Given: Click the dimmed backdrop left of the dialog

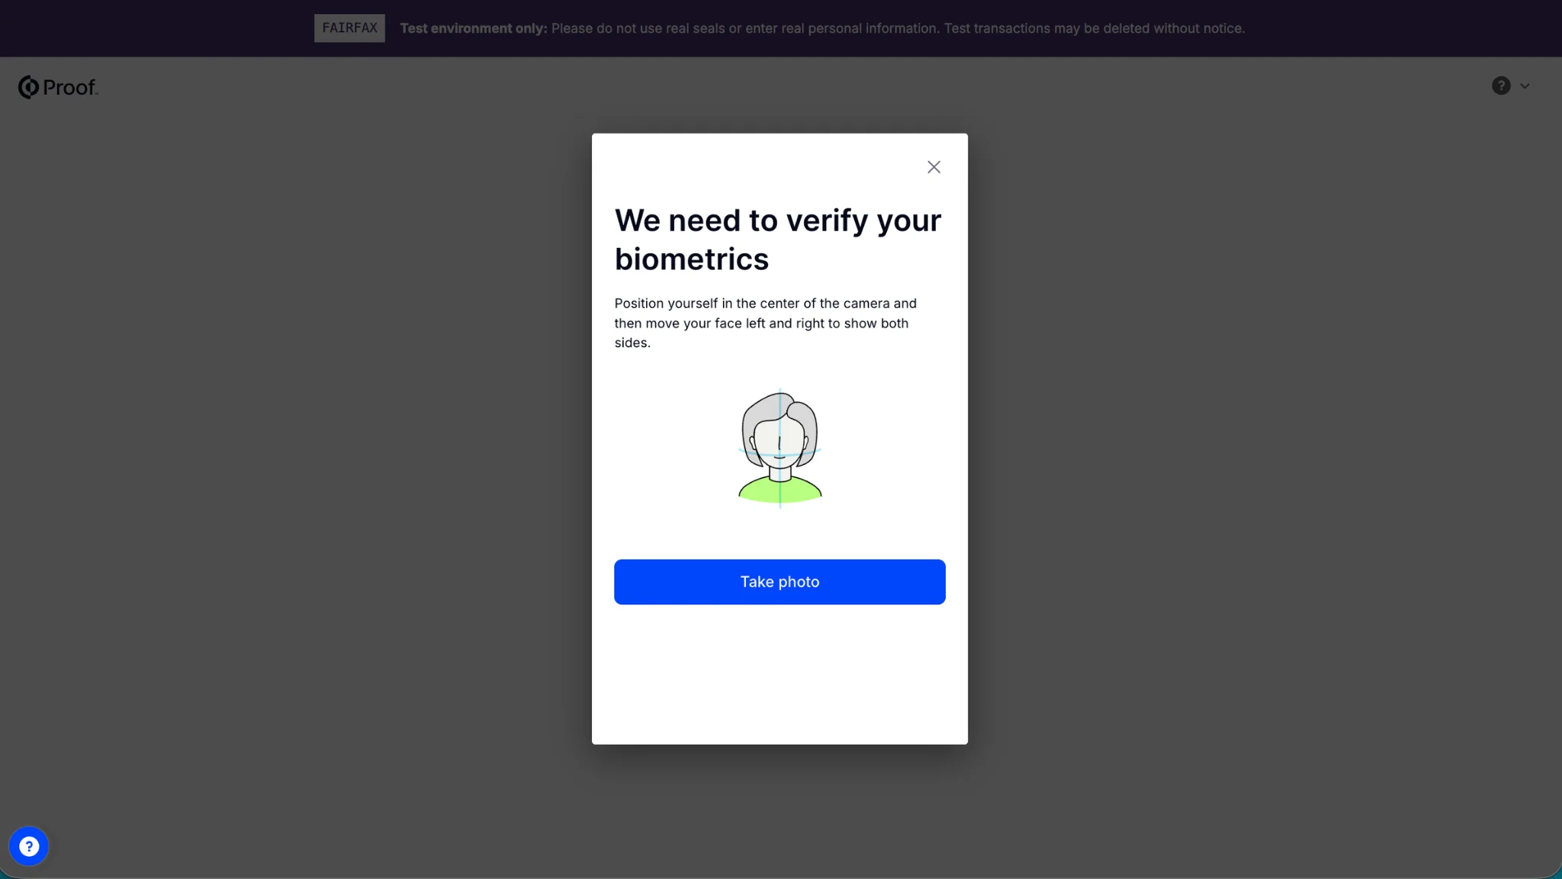Looking at the screenshot, I should pos(305,458).
